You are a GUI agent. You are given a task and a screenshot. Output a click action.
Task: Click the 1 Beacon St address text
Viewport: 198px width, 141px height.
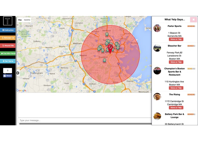click(x=174, y=33)
